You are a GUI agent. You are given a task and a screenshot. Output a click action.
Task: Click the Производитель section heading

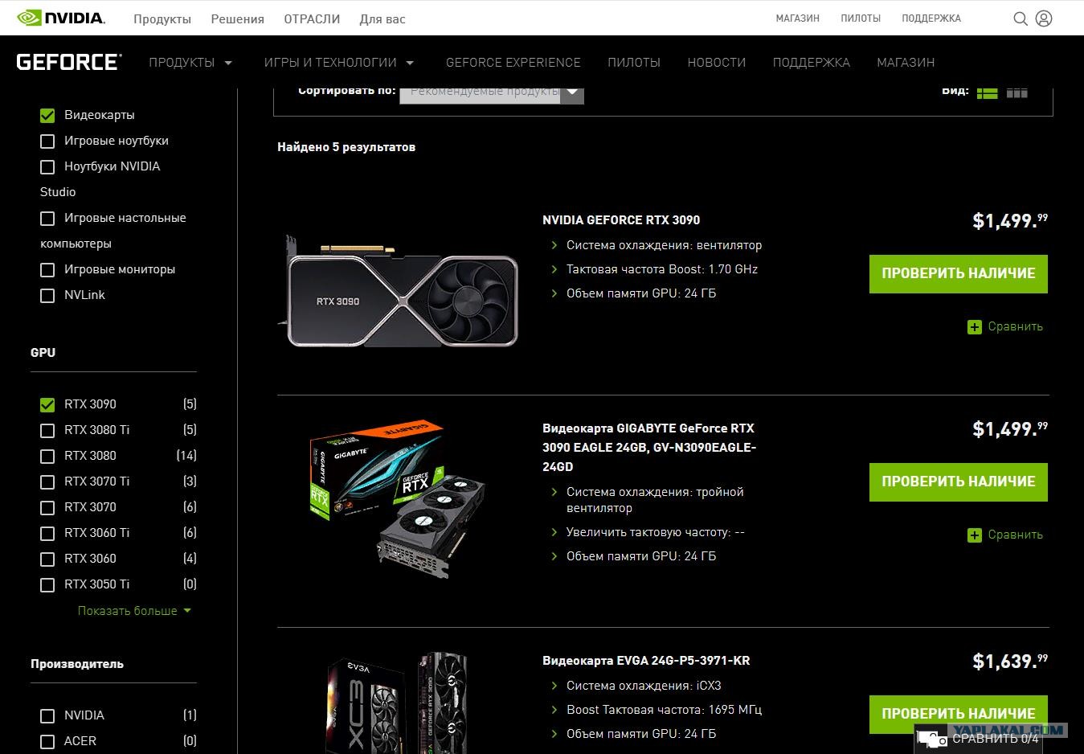77,665
